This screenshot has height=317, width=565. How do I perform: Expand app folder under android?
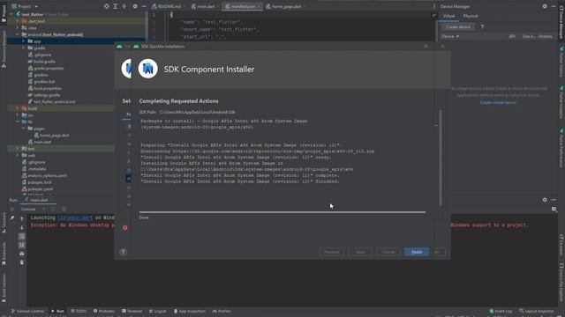click(24, 41)
